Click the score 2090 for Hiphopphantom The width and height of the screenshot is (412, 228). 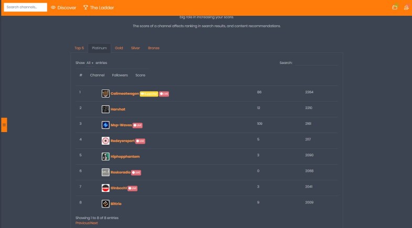pos(309,155)
